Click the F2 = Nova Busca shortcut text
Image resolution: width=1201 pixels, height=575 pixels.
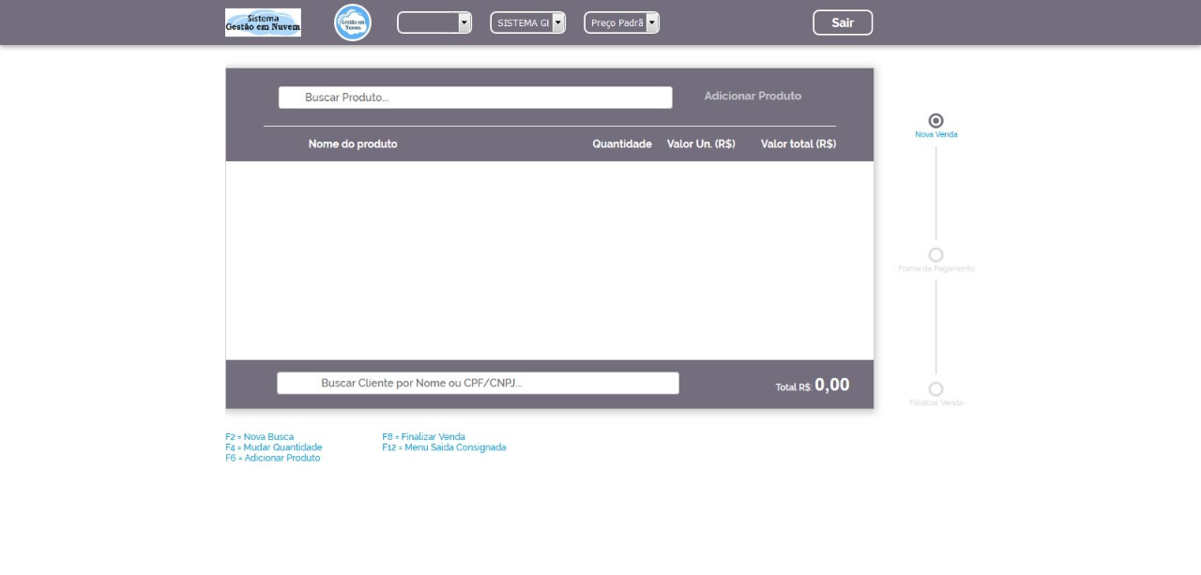259,437
